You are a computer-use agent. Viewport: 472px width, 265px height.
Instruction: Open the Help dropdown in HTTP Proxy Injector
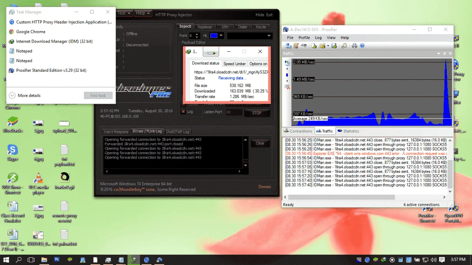pos(143,13)
